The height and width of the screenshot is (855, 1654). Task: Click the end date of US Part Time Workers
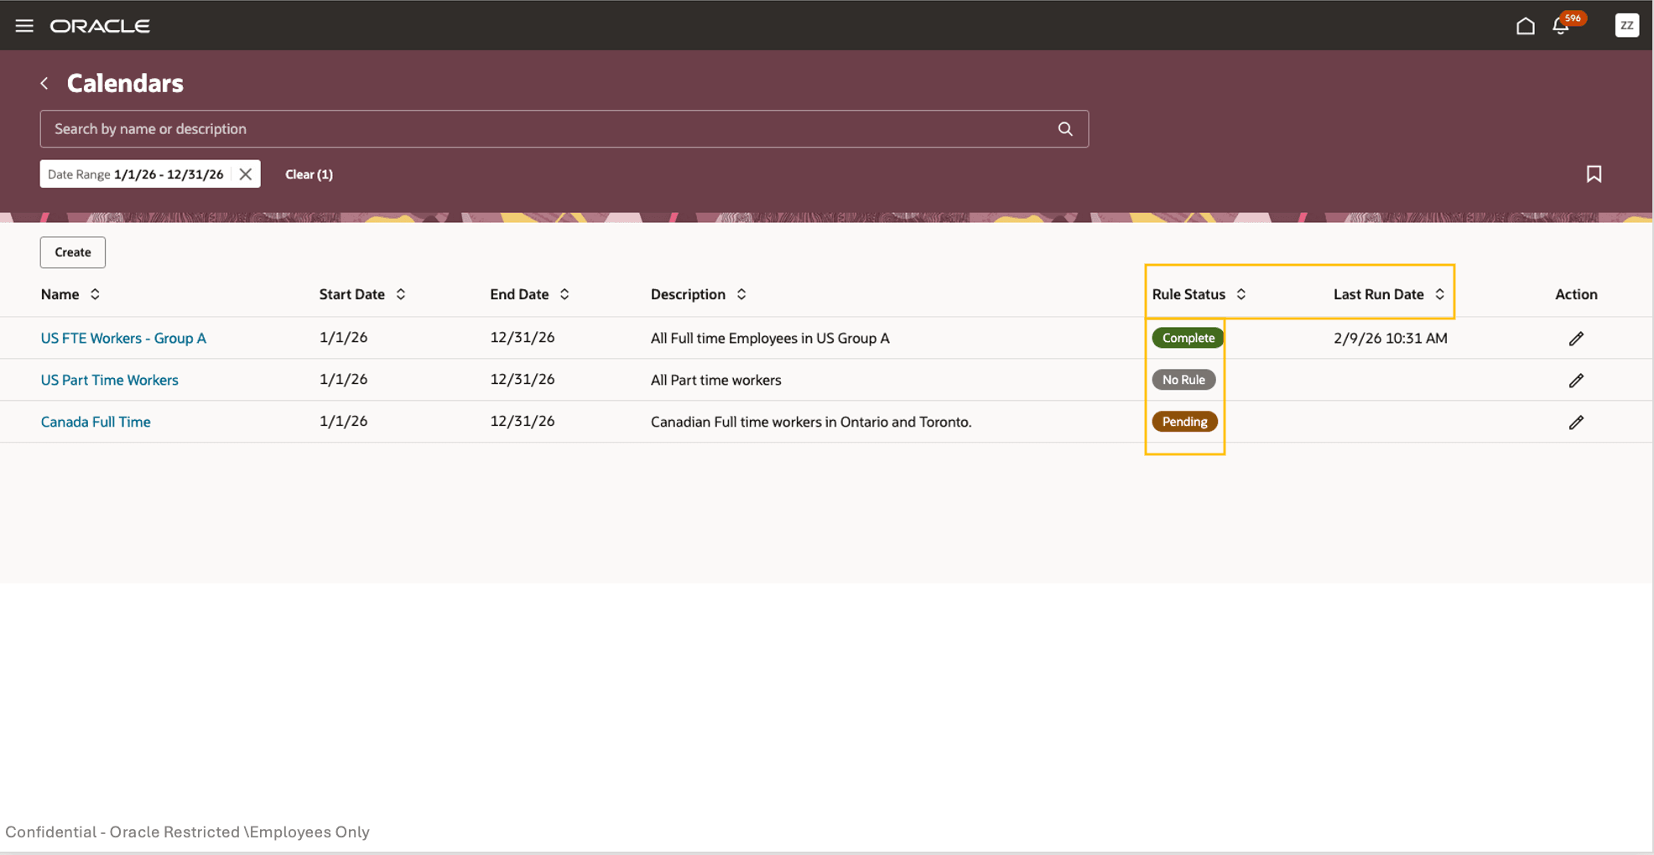point(522,380)
